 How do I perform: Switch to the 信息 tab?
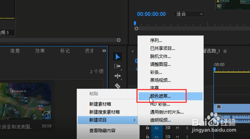click(15, 51)
